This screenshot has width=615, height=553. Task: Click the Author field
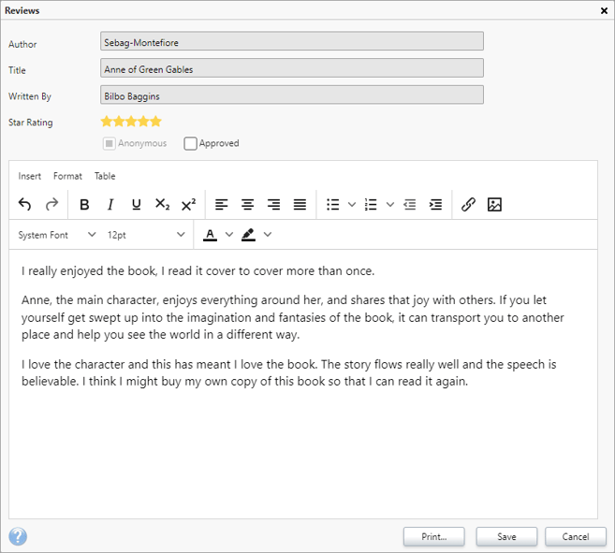(x=292, y=41)
